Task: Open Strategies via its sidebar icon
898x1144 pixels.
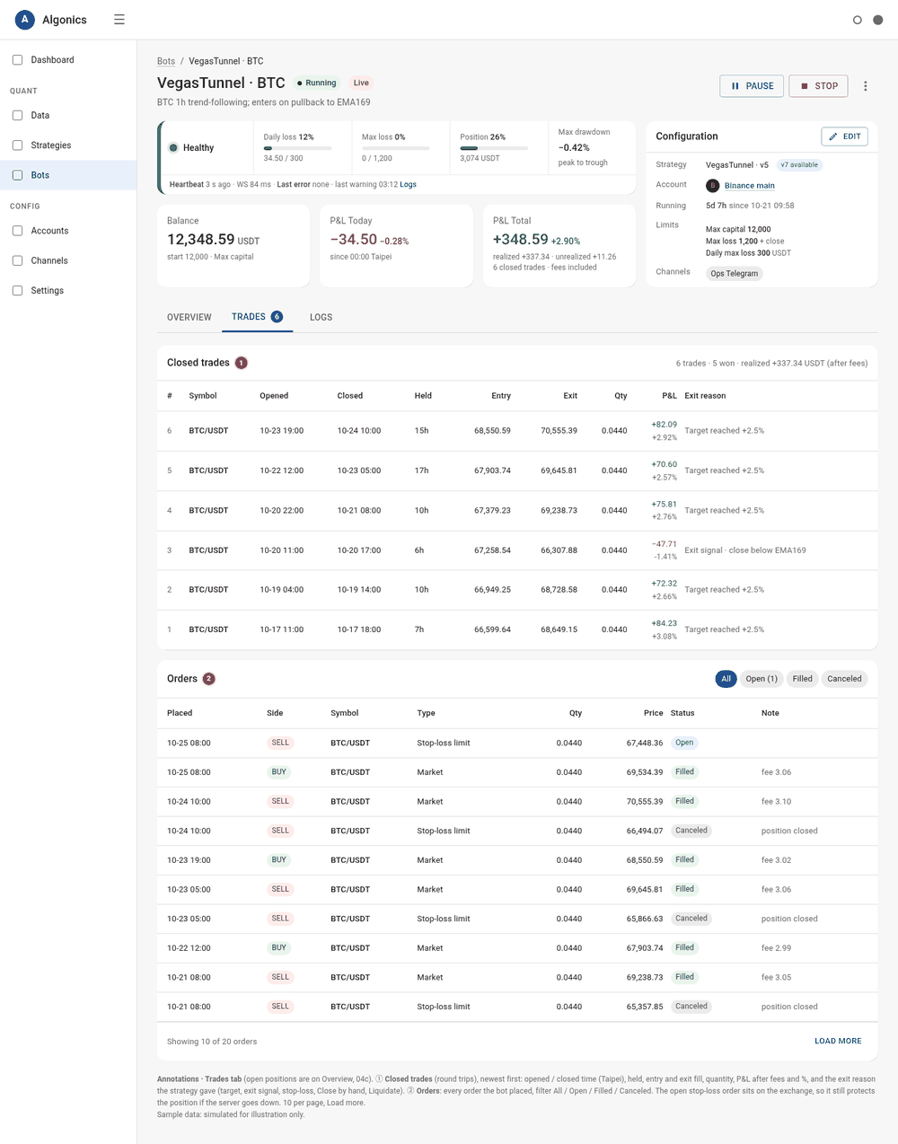Action: [17, 145]
